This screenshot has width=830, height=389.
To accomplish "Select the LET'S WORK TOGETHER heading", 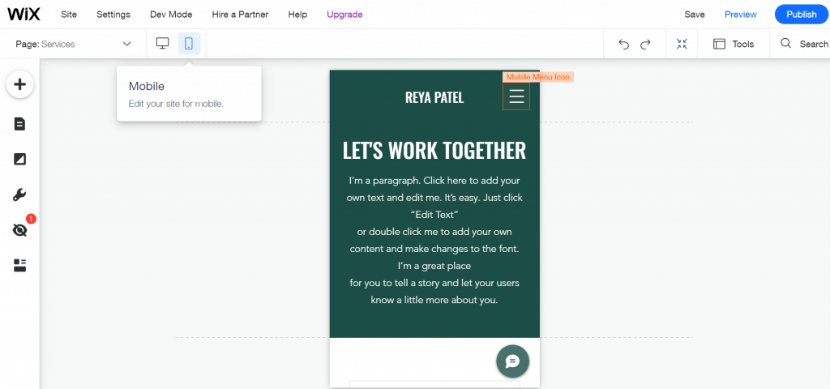I will [x=434, y=150].
